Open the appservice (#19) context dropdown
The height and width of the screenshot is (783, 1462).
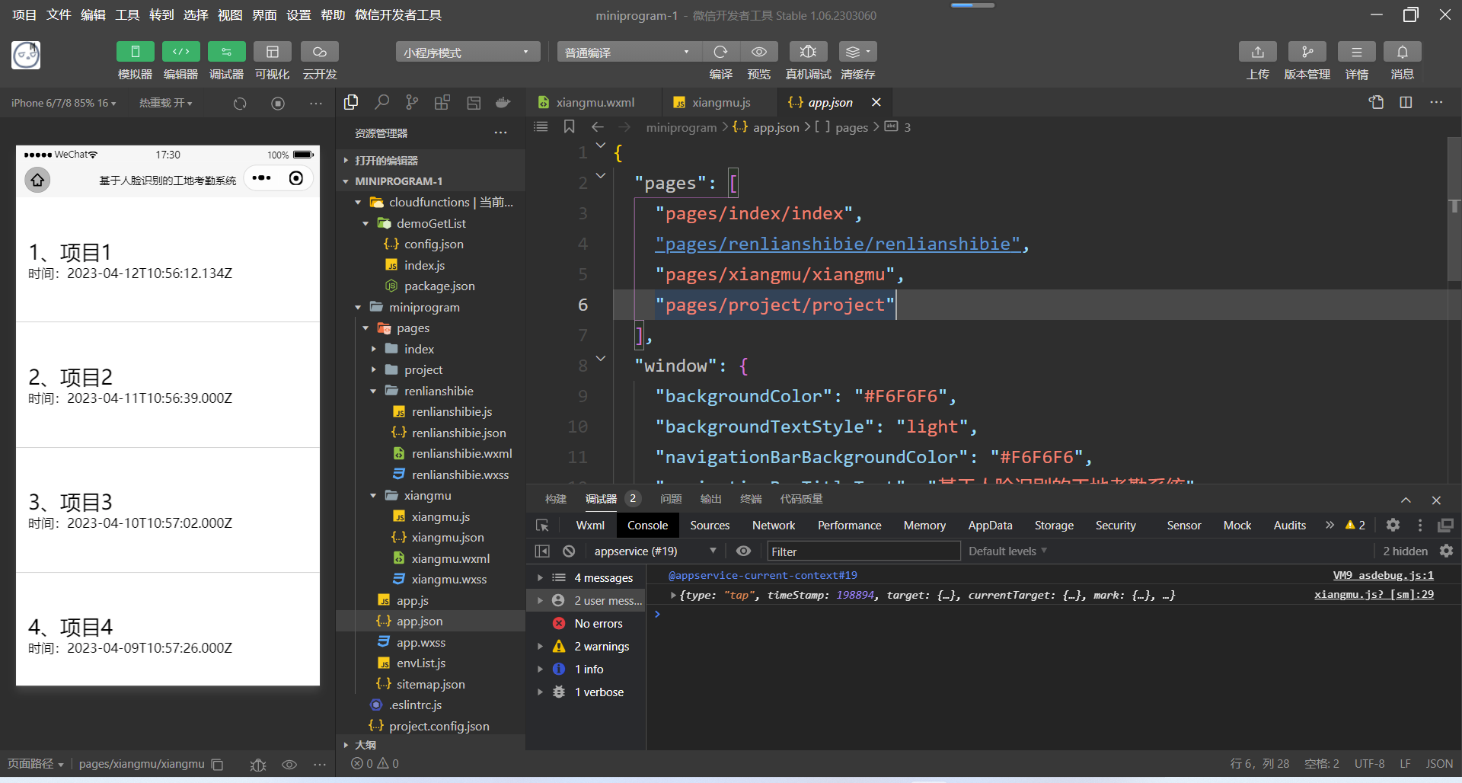coord(655,551)
